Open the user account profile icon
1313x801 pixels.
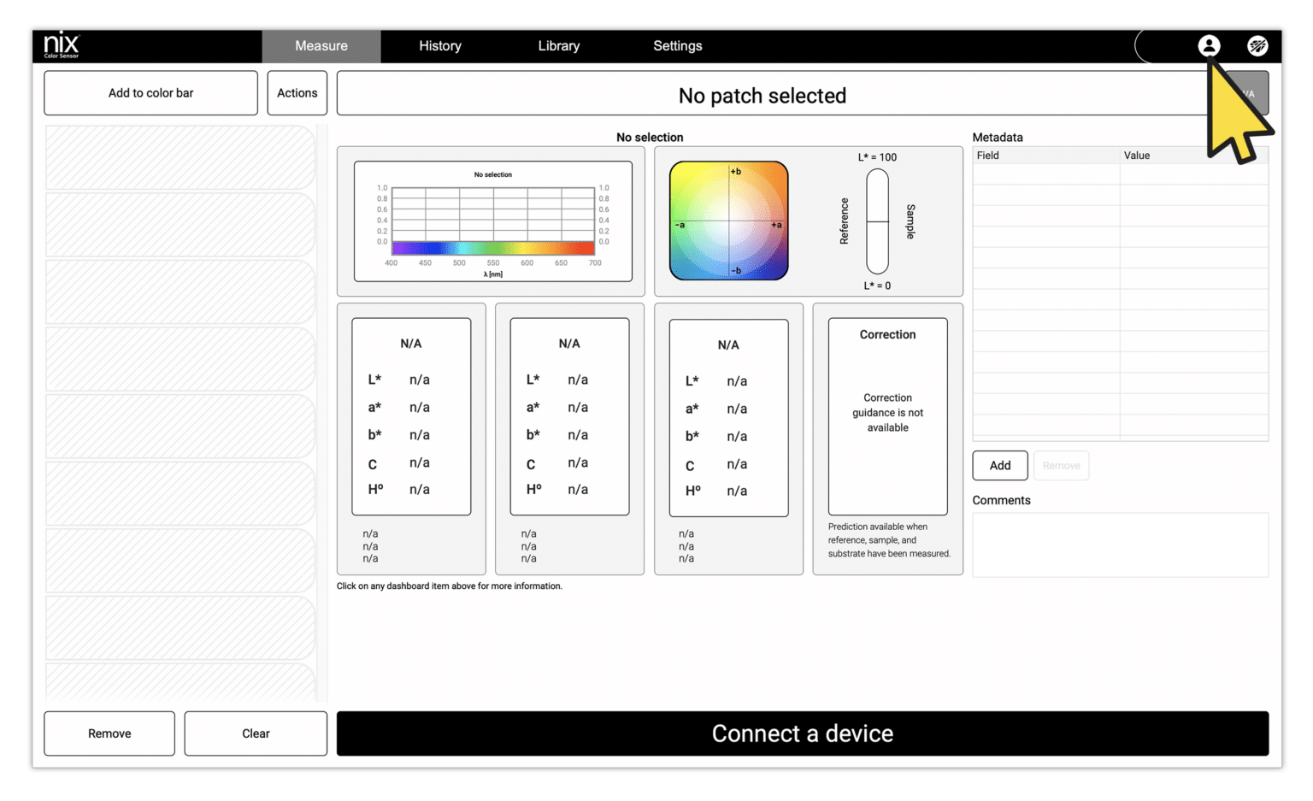point(1209,46)
